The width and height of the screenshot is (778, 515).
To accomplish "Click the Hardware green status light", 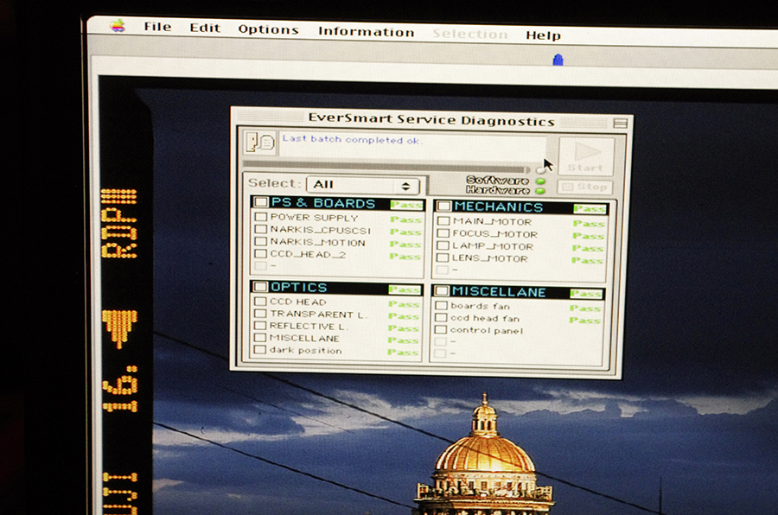I will (540, 191).
